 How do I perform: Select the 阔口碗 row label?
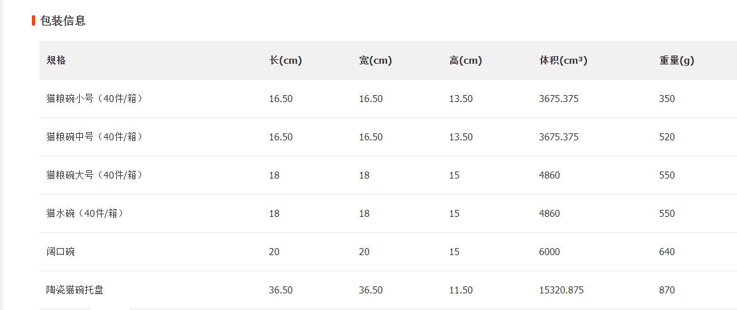61,252
